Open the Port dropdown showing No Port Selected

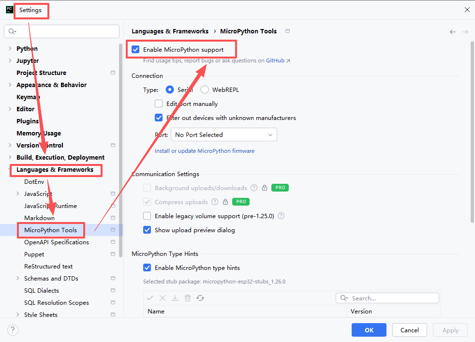[224, 135]
